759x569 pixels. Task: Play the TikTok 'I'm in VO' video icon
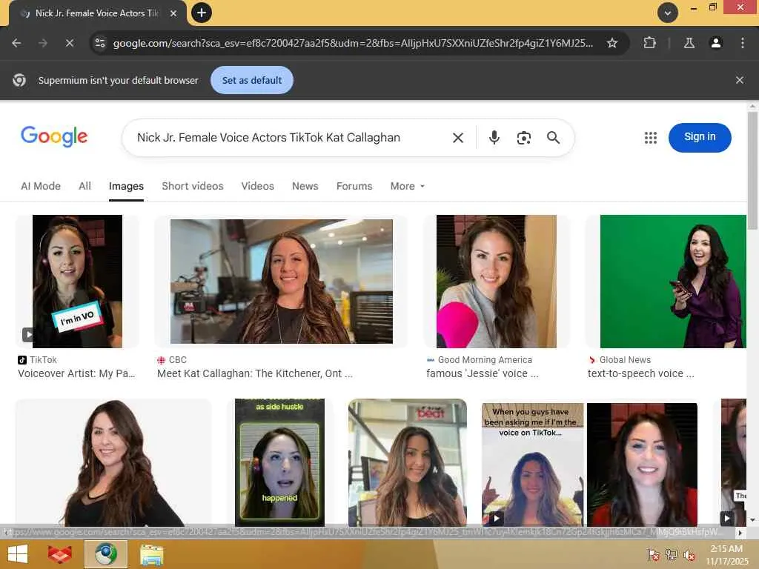[x=28, y=334]
